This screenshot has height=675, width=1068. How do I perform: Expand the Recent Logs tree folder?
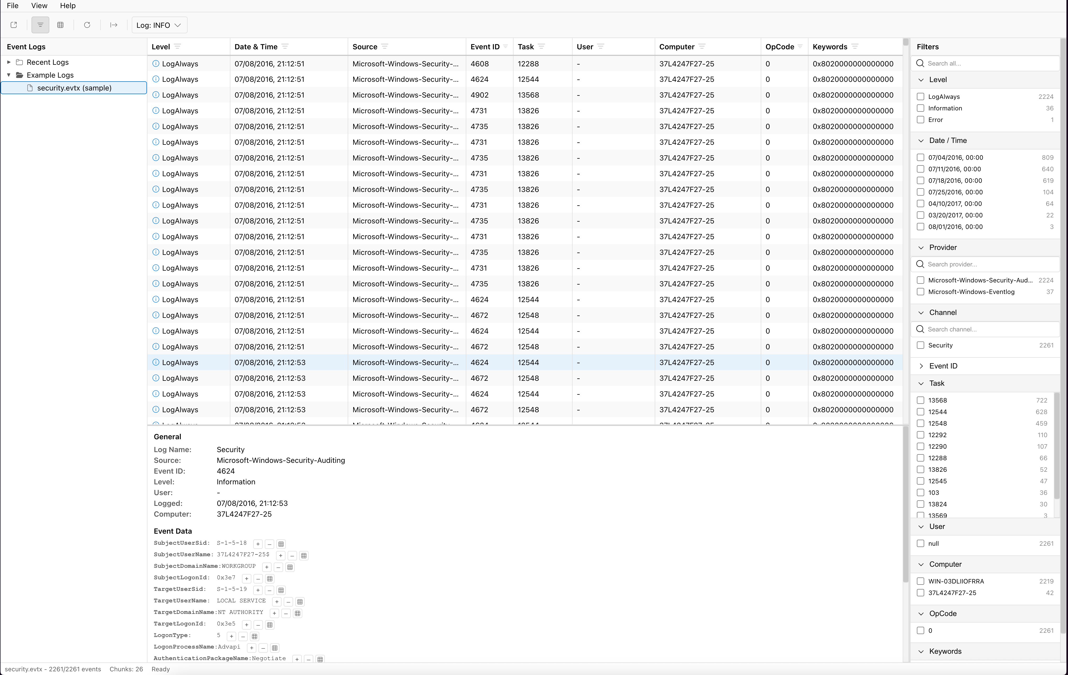9,62
